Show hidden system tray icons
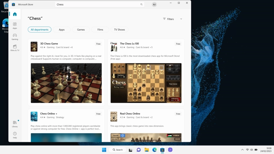Viewport: 274px width, 154px height. pyautogui.click(x=242, y=150)
